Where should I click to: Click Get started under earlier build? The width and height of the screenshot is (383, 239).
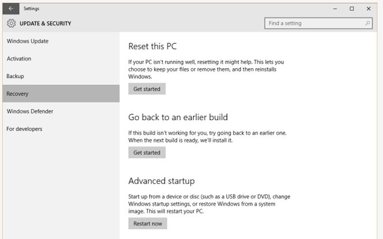coord(147,152)
